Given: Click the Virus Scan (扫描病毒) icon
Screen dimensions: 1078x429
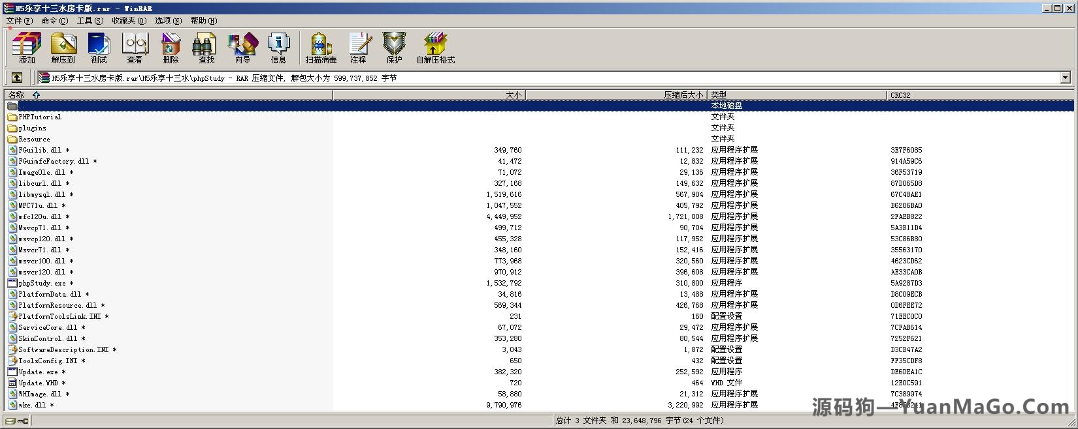Looking at the screenshot, I should click(x=321, y=48).
